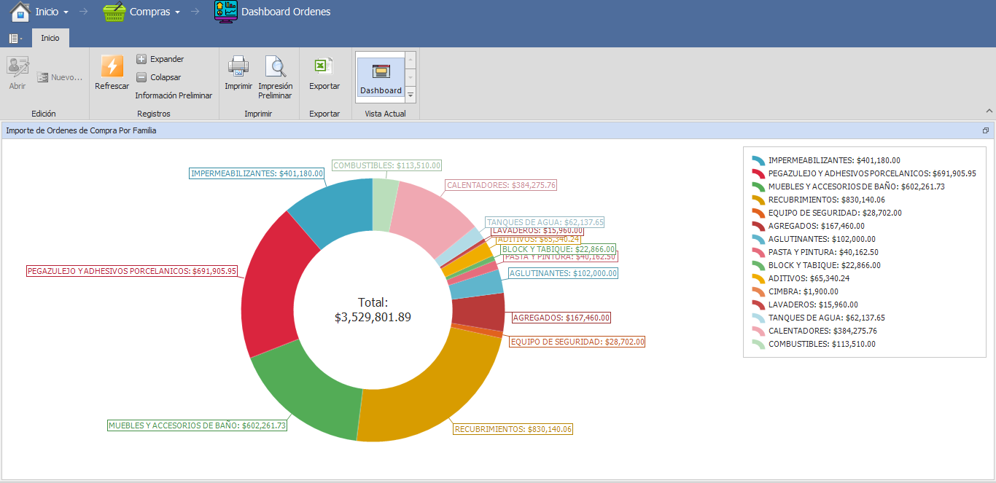Select the Dashboard view in Vista Actual
The image size is (996, 483).
point(381,78)
